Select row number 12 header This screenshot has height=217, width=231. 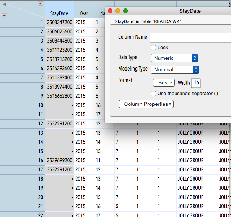coord(23,123)
